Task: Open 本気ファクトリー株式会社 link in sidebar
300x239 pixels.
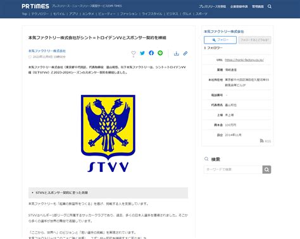Action: (x=224, y=32)
